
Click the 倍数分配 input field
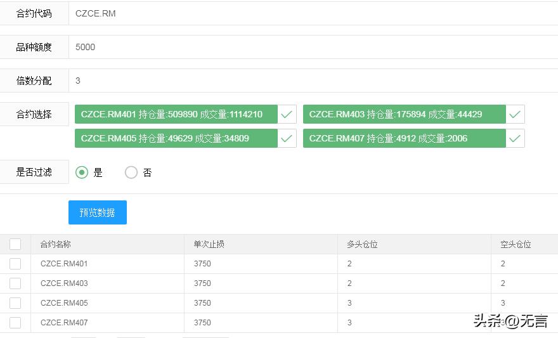click(x=311, y=81)
